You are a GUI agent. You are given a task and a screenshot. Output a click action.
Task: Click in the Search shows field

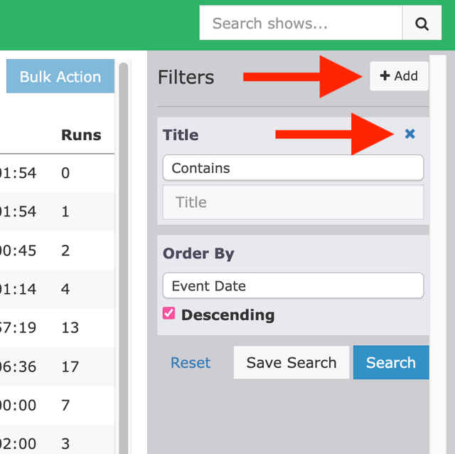coord(301,23)
